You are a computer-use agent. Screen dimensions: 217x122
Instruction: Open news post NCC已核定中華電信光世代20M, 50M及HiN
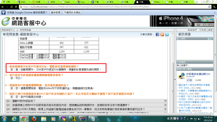point(195,103)
